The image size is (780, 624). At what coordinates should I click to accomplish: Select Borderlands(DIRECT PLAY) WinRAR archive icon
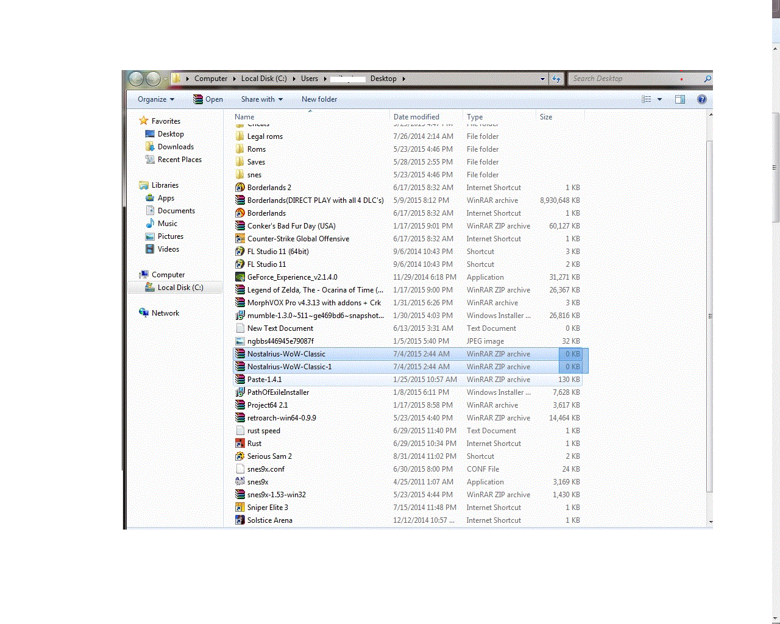point(240,200)
